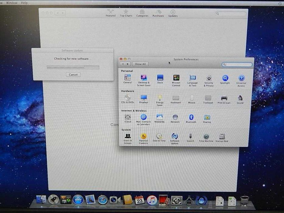The height and width of the screenshot is (213, 284).
Task: Focus the System Preferences search field
Action: coord(237,65)
